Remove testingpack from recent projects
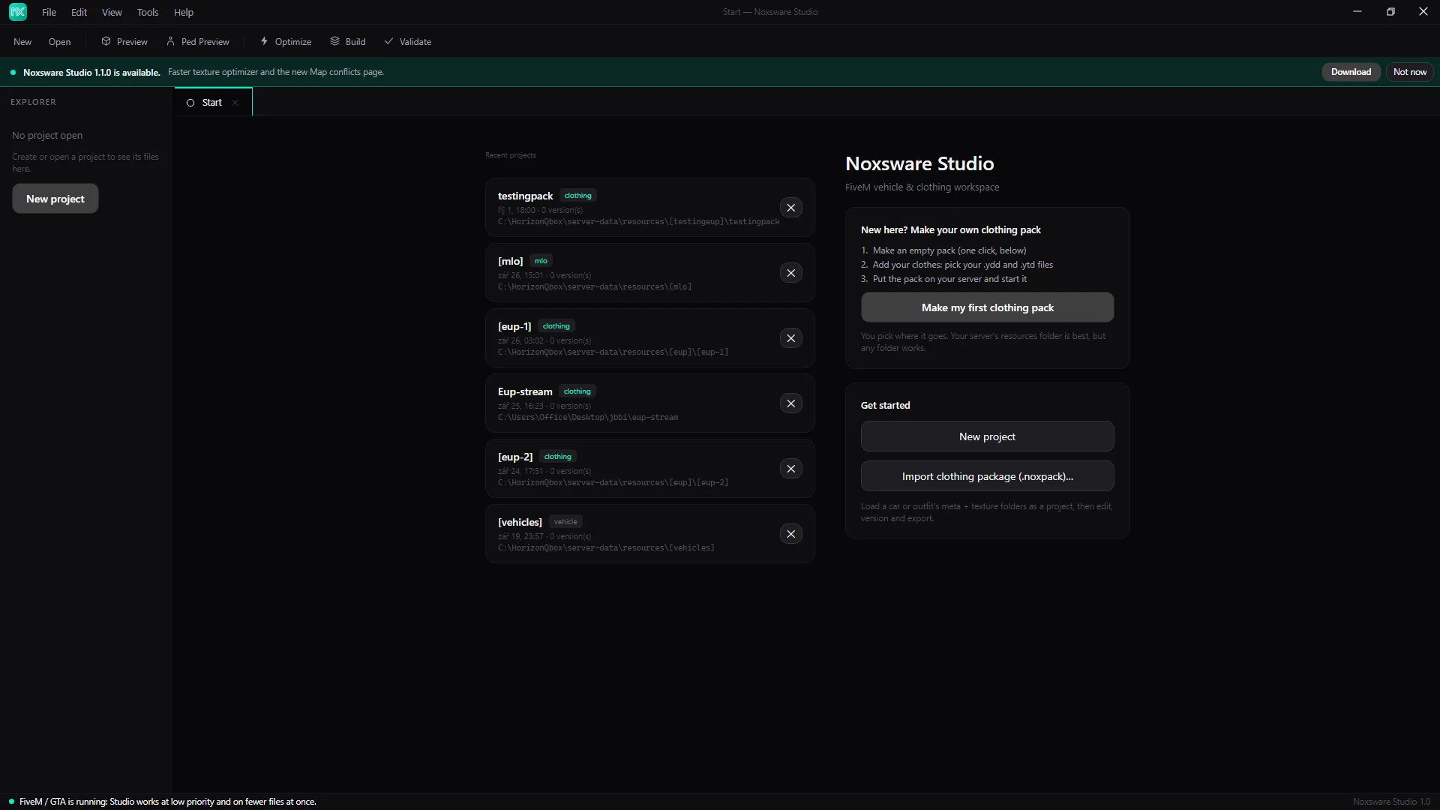The height and width of the screenshot is (810, 1440). [x=790, y=208]
